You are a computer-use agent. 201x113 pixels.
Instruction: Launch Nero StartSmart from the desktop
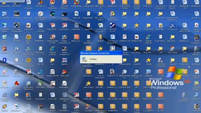coord(52,2)
